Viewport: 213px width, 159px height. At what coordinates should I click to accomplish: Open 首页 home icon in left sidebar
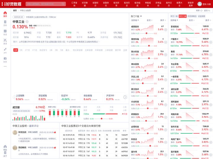tap(5, 13)
